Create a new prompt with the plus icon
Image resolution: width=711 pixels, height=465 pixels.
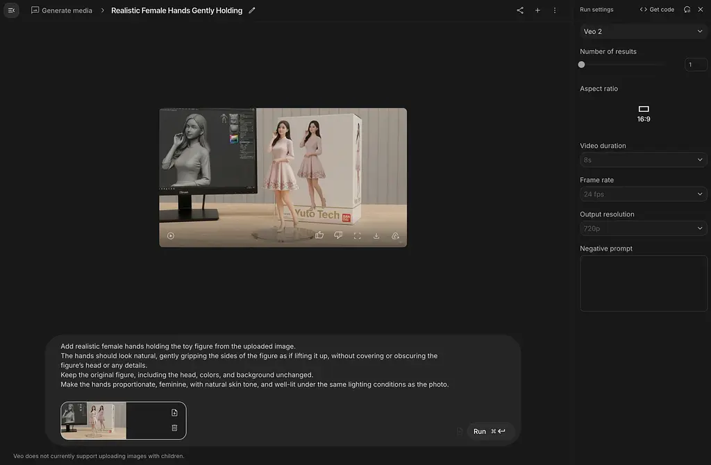[x=537, y=10]
